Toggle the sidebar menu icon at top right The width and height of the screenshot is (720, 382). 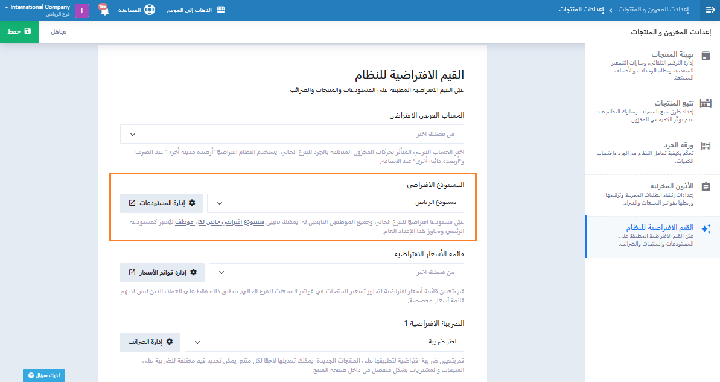710,10
